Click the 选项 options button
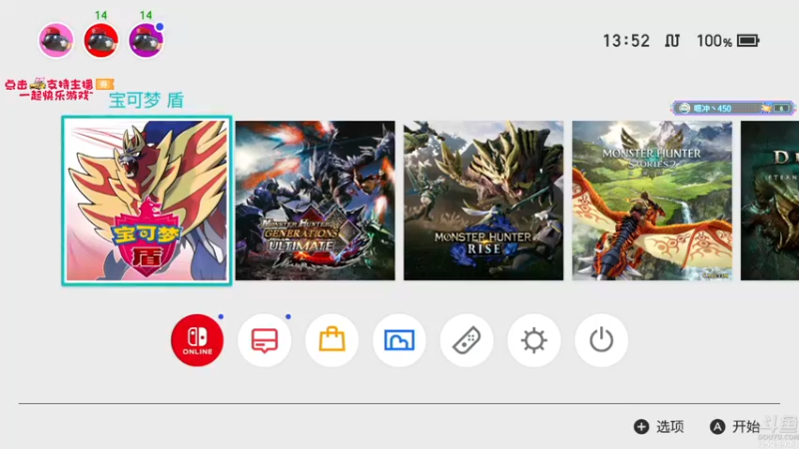Viewport: 799px width, 449px height. 659,427
